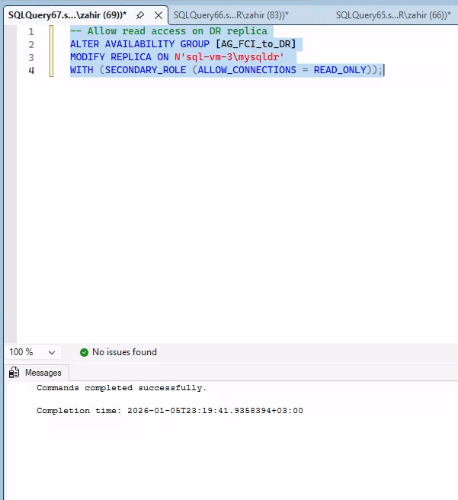This screenshot has width=458, height=500.
Task: Click line number 1 in the gutter
Action: click(30, 31)
